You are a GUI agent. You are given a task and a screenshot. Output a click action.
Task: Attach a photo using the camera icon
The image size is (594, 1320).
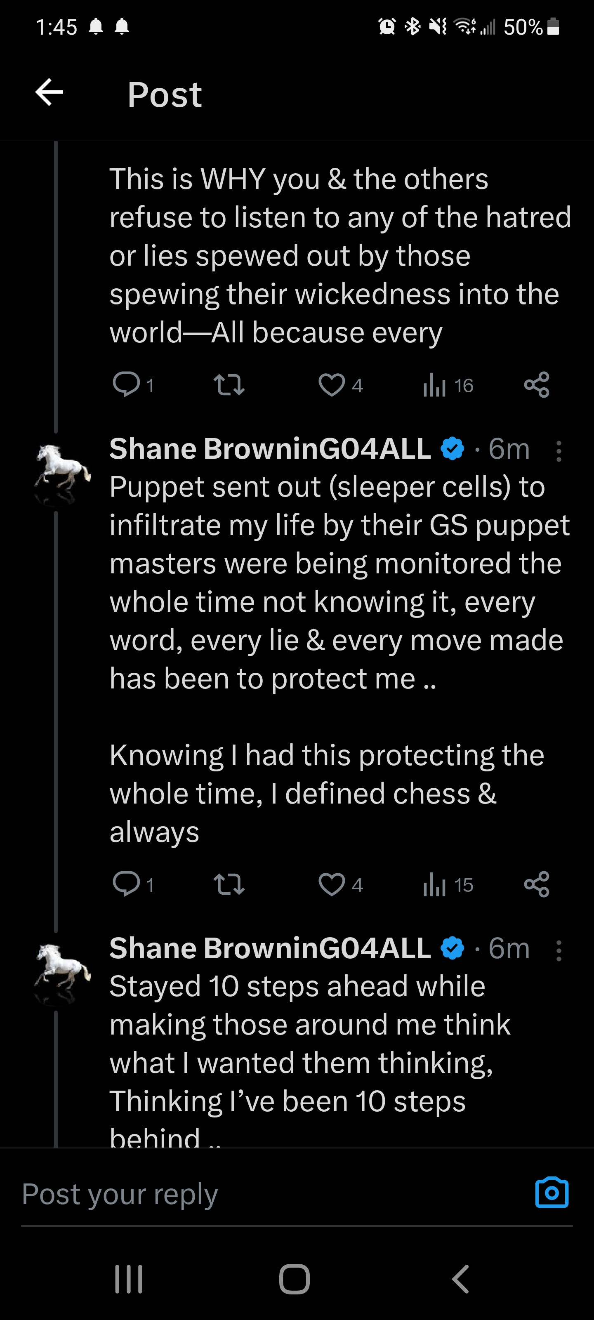pos(552,1193)
